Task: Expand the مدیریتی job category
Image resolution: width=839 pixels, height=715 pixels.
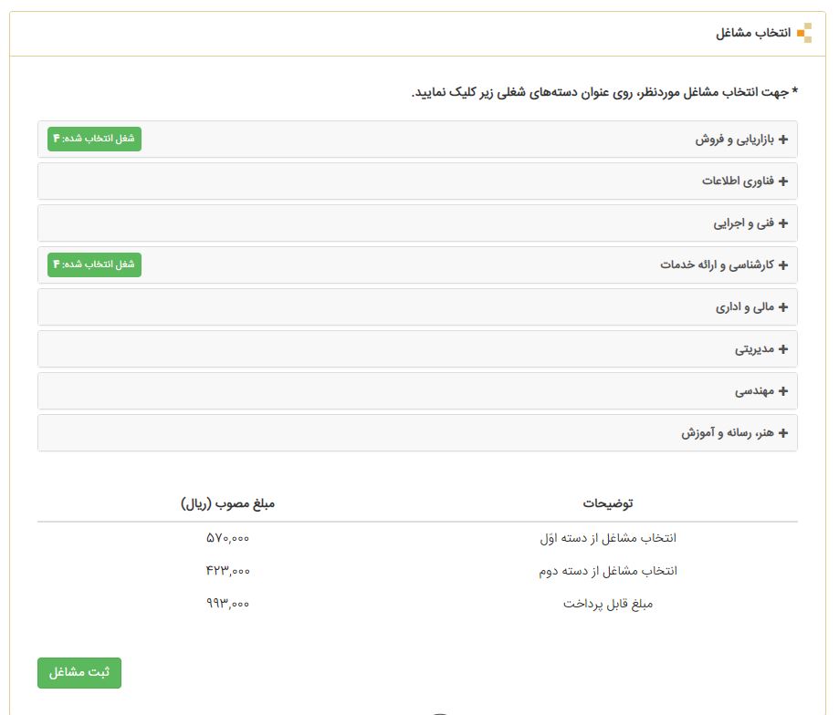Action: pyautogui.click(x=417, y=349)
